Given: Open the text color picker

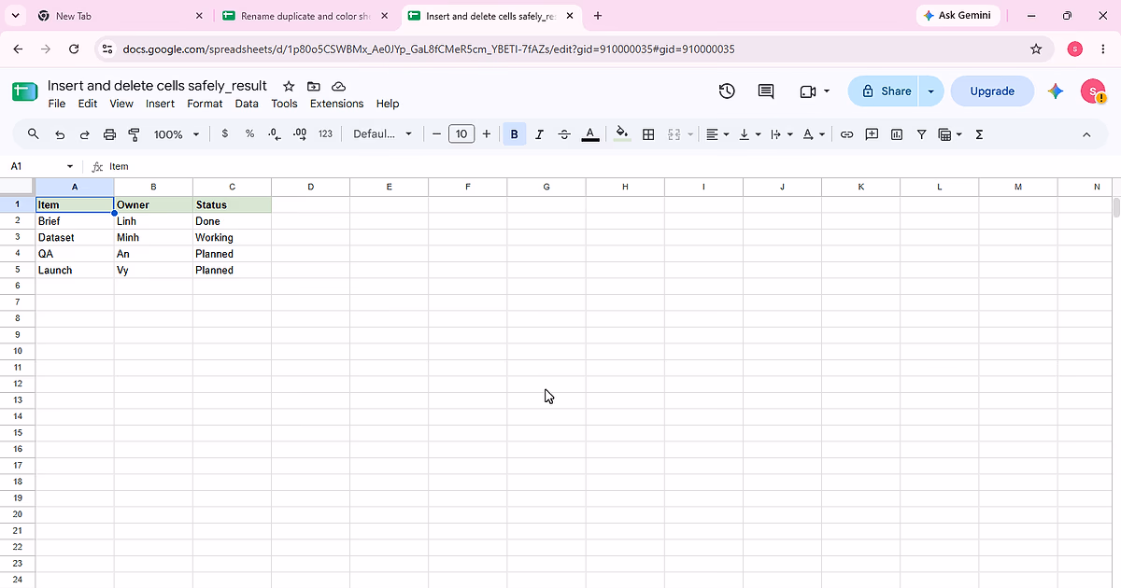Looking at the screenshot, I should tap(590, 134).
